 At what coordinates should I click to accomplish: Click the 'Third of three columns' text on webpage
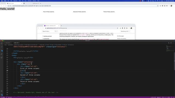[109, 12]
